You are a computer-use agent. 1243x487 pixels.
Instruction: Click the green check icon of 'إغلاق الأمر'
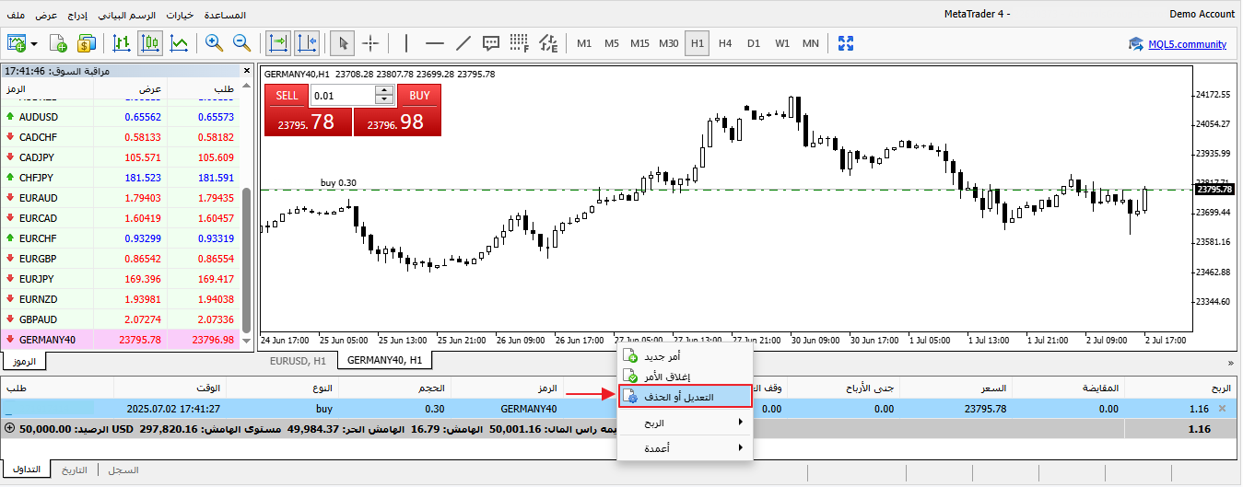coord(630,376)
